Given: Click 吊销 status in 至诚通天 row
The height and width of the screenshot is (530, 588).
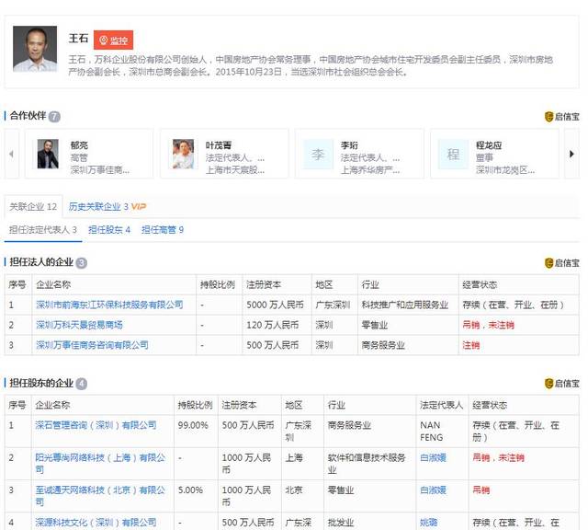Looking at the screenshot, I should point(481,490).
